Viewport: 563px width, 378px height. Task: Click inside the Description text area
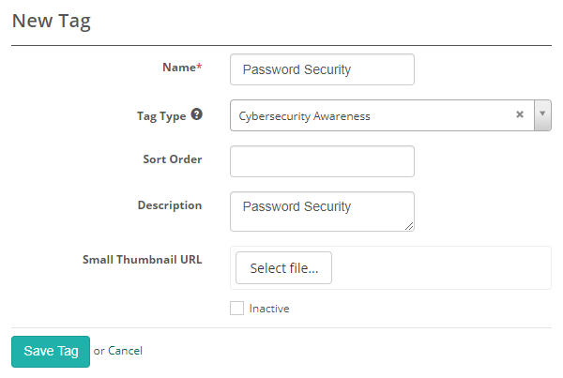322,211
